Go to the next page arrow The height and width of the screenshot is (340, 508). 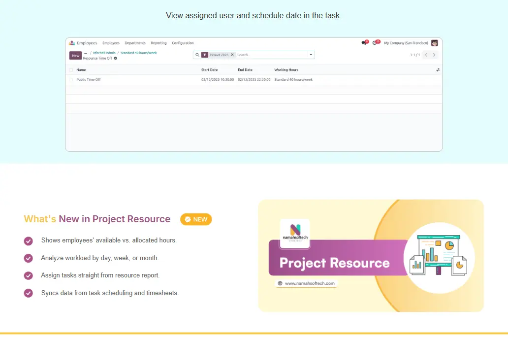pos(434,55)
